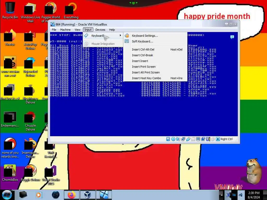Click the Right Ctrl host key label
Screen dimensions: 267x200
(227, 139)
